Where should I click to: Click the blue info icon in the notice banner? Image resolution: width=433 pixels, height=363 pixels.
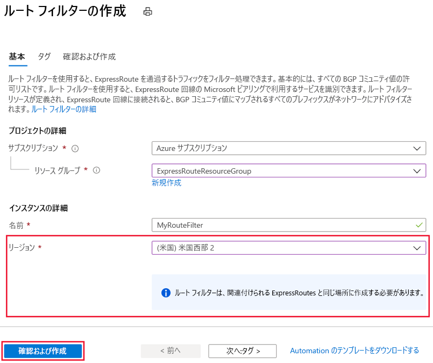coord(166,293)
